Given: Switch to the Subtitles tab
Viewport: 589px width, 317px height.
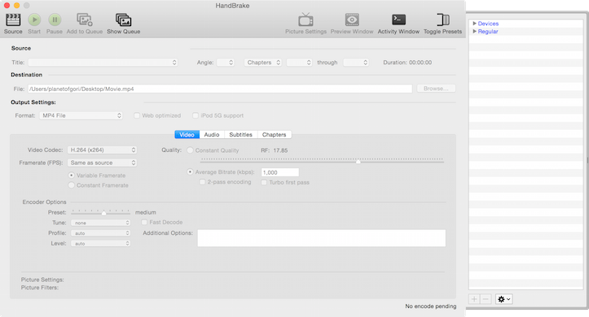Looking at the screenshot, I should [241, 134].
